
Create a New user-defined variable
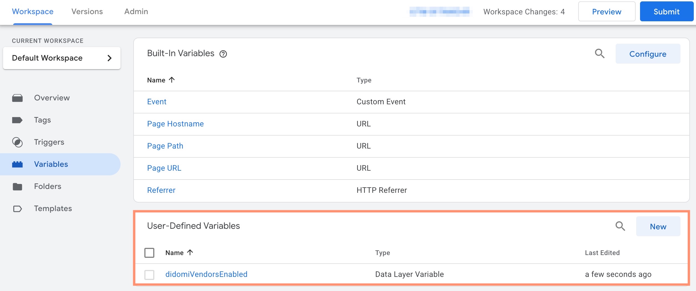[x=658, y=227]
